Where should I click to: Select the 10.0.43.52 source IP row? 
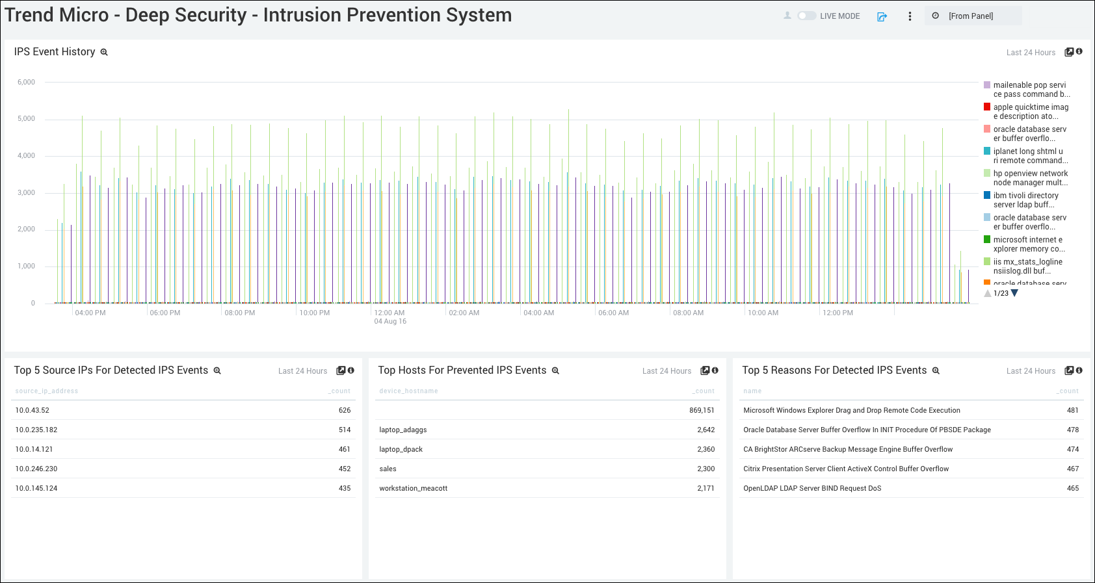click(x=33, y=410)
